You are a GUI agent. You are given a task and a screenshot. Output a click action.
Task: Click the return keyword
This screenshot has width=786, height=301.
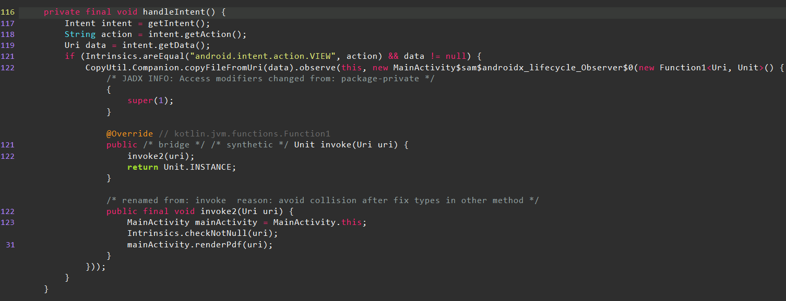(x=142, y=167)
